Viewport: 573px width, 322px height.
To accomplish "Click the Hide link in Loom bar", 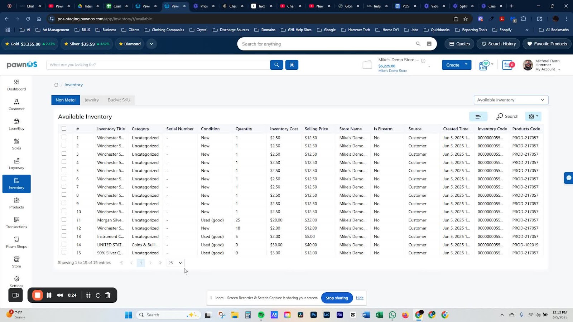I will 360,298.
